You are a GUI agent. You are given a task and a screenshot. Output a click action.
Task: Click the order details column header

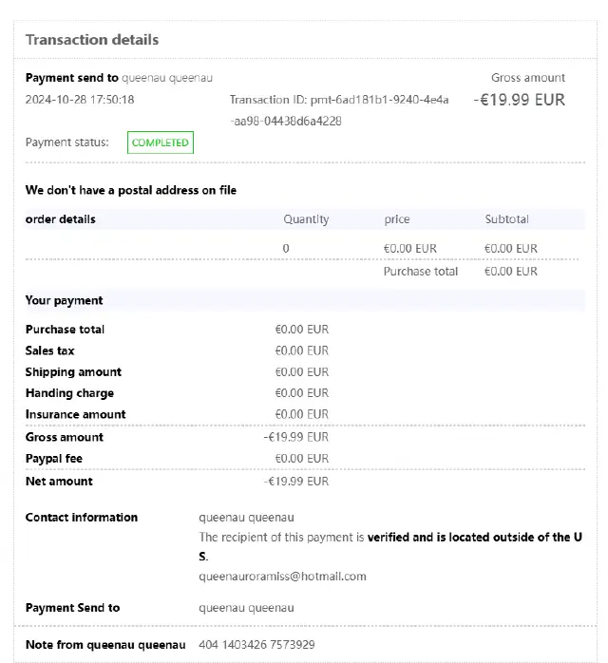61,219
